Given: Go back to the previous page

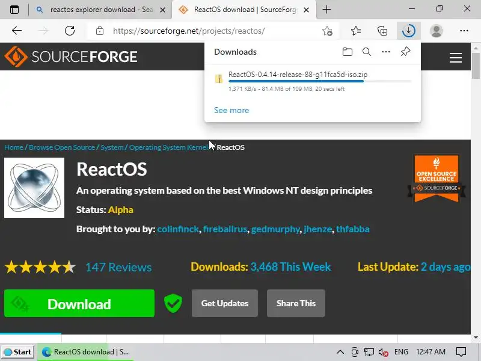Looking at the screenshot, I should pos(17,31).
